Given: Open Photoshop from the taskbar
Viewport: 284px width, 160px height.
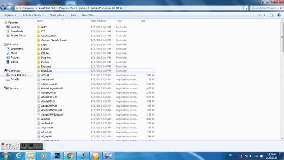Looking at the screenshot, I should tap(57, 156).
